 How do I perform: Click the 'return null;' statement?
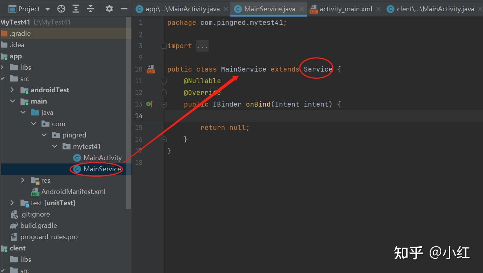click(225, 128)
